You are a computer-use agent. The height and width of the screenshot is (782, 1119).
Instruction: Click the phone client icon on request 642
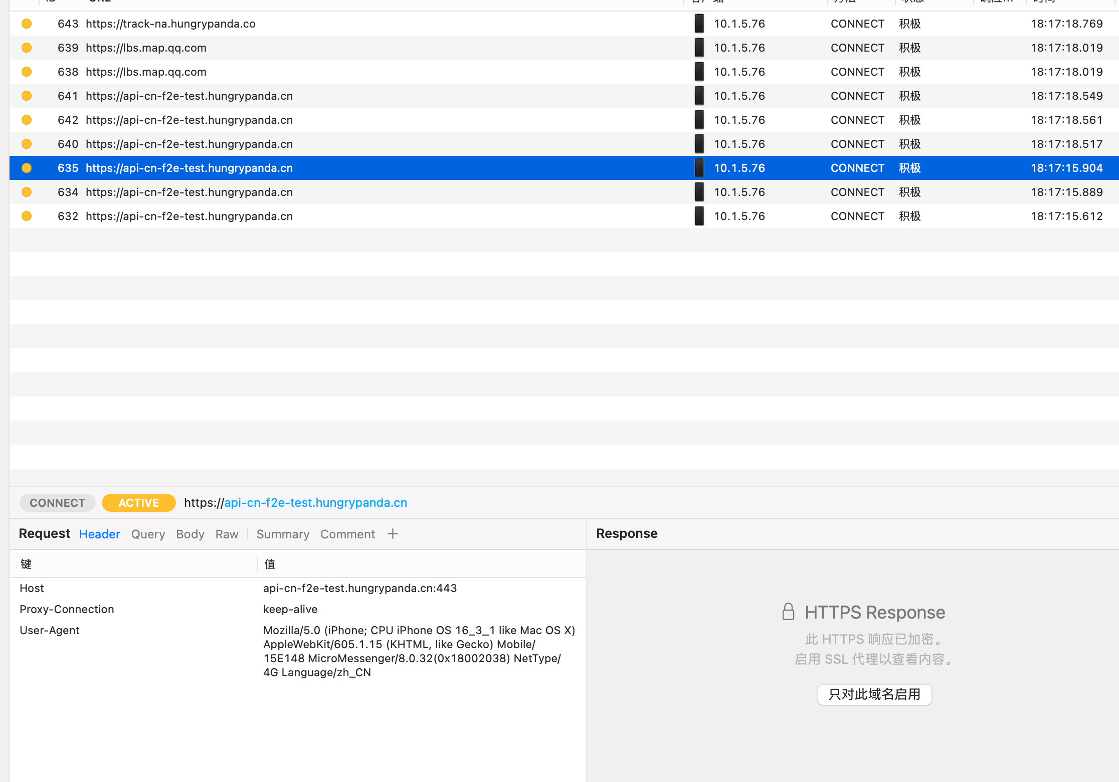tap(699, 120)
